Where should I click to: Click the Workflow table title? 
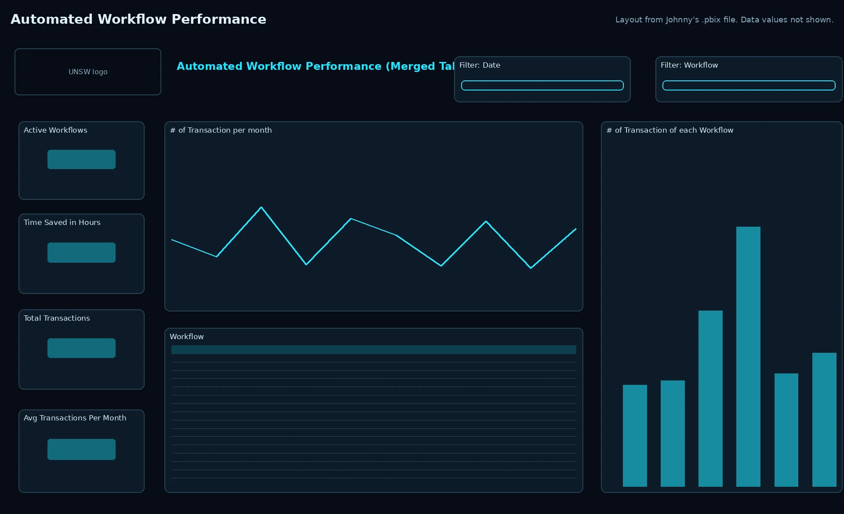click(187, 337)
